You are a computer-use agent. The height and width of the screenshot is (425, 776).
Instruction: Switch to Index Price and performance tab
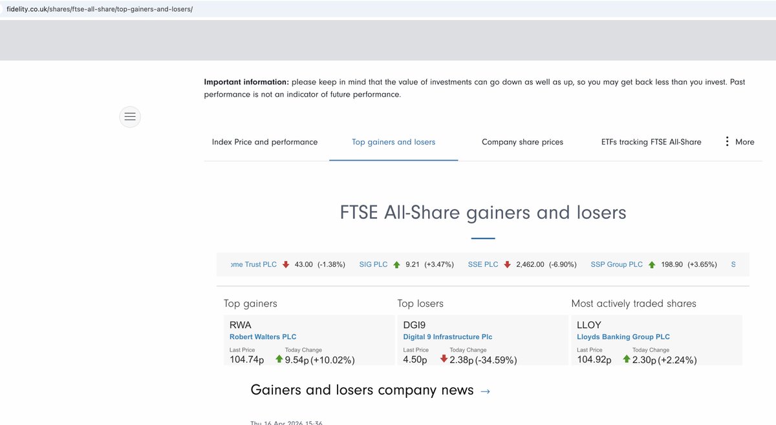(x=264, y=142)
